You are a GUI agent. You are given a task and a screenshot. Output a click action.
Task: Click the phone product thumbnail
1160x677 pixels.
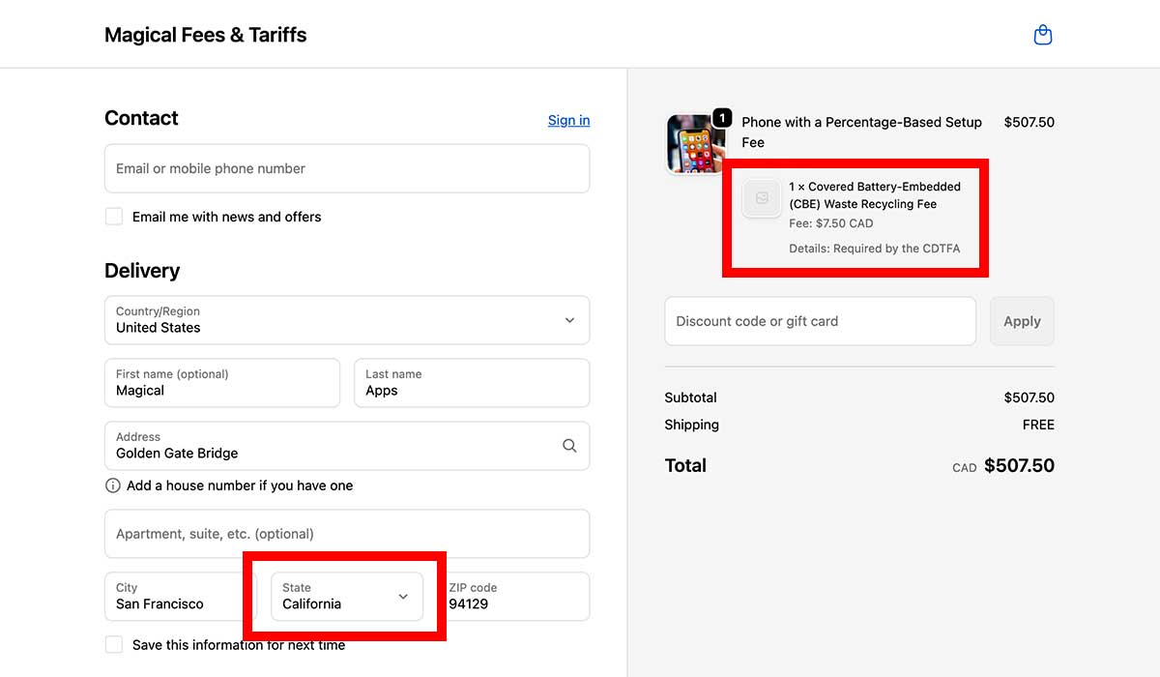tap(694, 143)
